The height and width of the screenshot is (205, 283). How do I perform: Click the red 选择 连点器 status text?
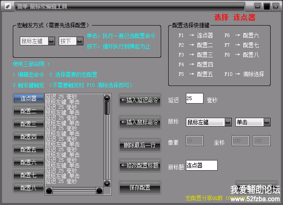[x=234, y=18]
